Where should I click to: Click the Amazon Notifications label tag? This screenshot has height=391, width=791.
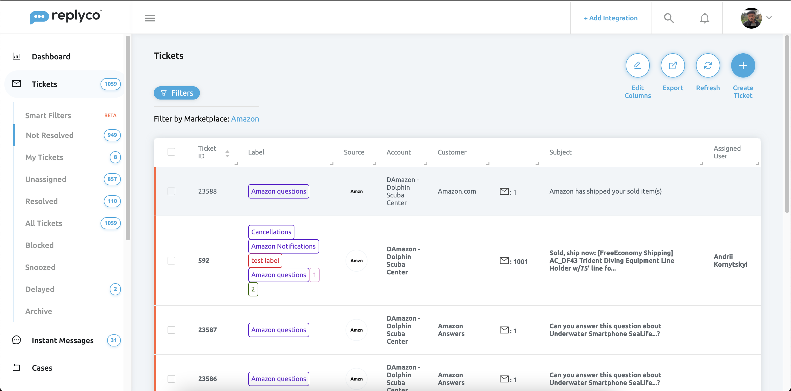pyautogui.click(x=283, y=246)
